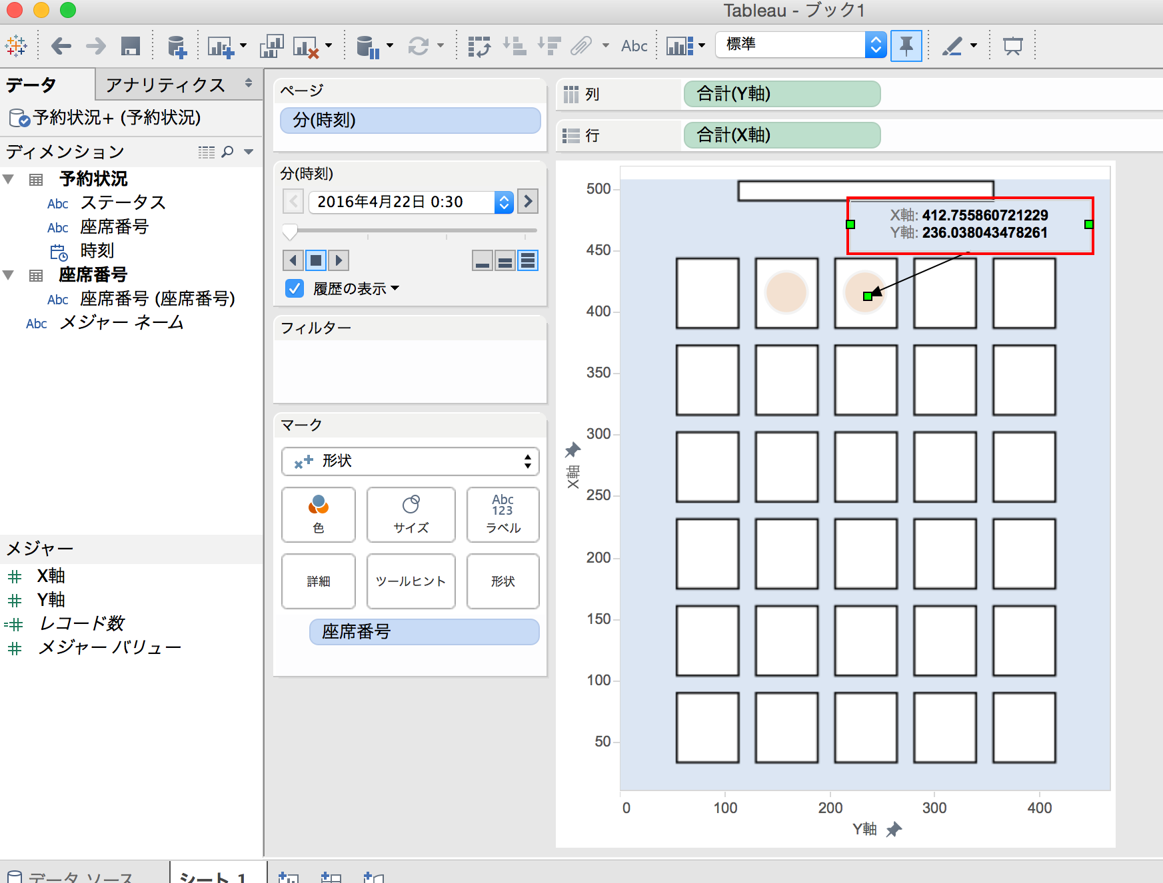Select the presentation mode icon

(x=1014, y=45)
